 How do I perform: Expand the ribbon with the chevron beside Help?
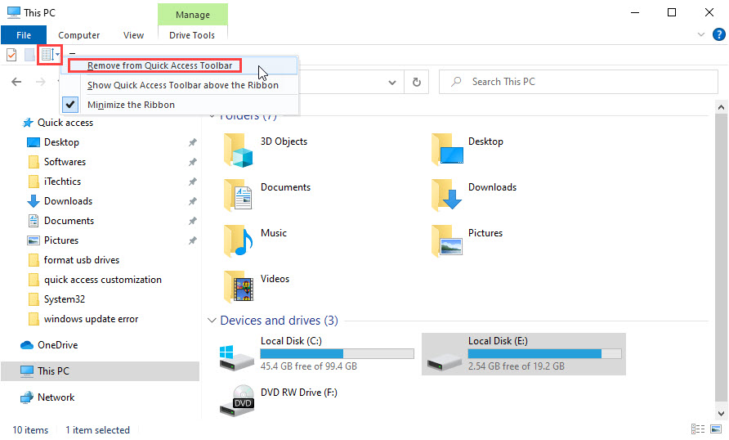coord(701,34)
